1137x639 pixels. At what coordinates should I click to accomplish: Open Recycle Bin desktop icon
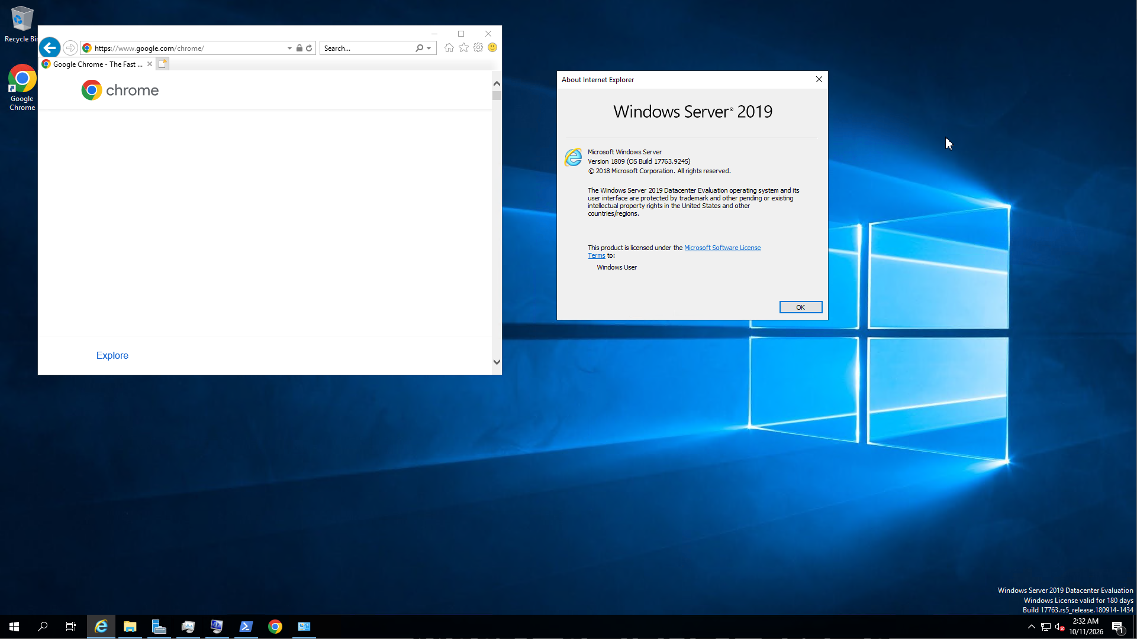coord(21,25)
